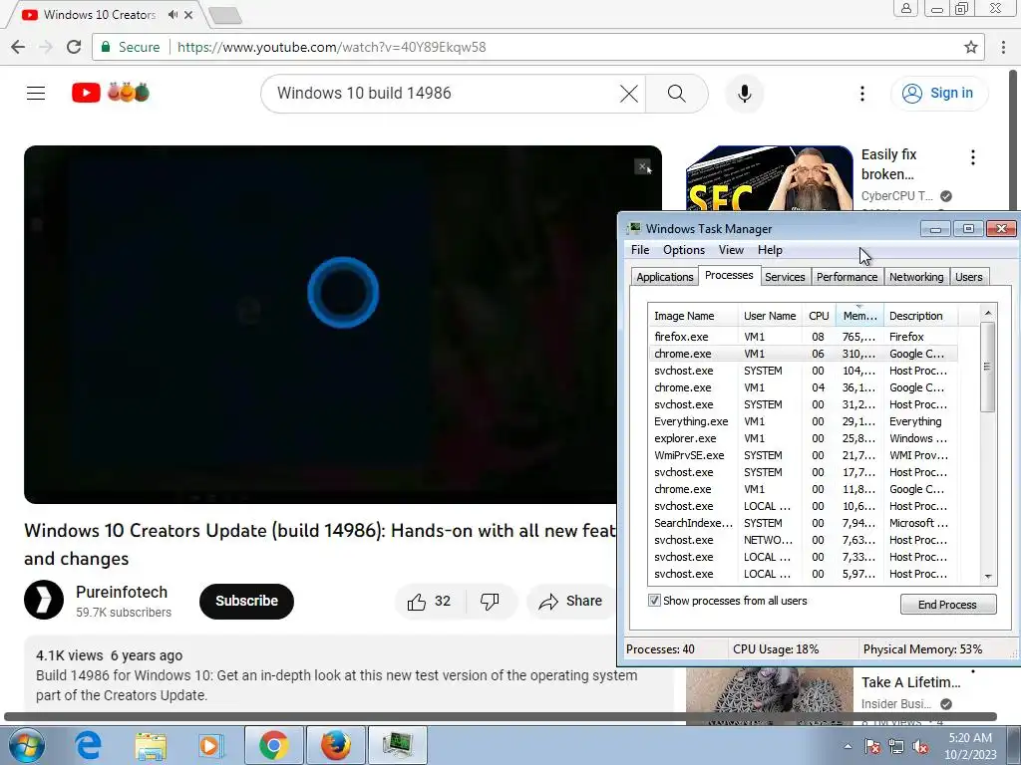
Task: Close the Windows 10 Creators tab
Action: click(x=188, y=14)
